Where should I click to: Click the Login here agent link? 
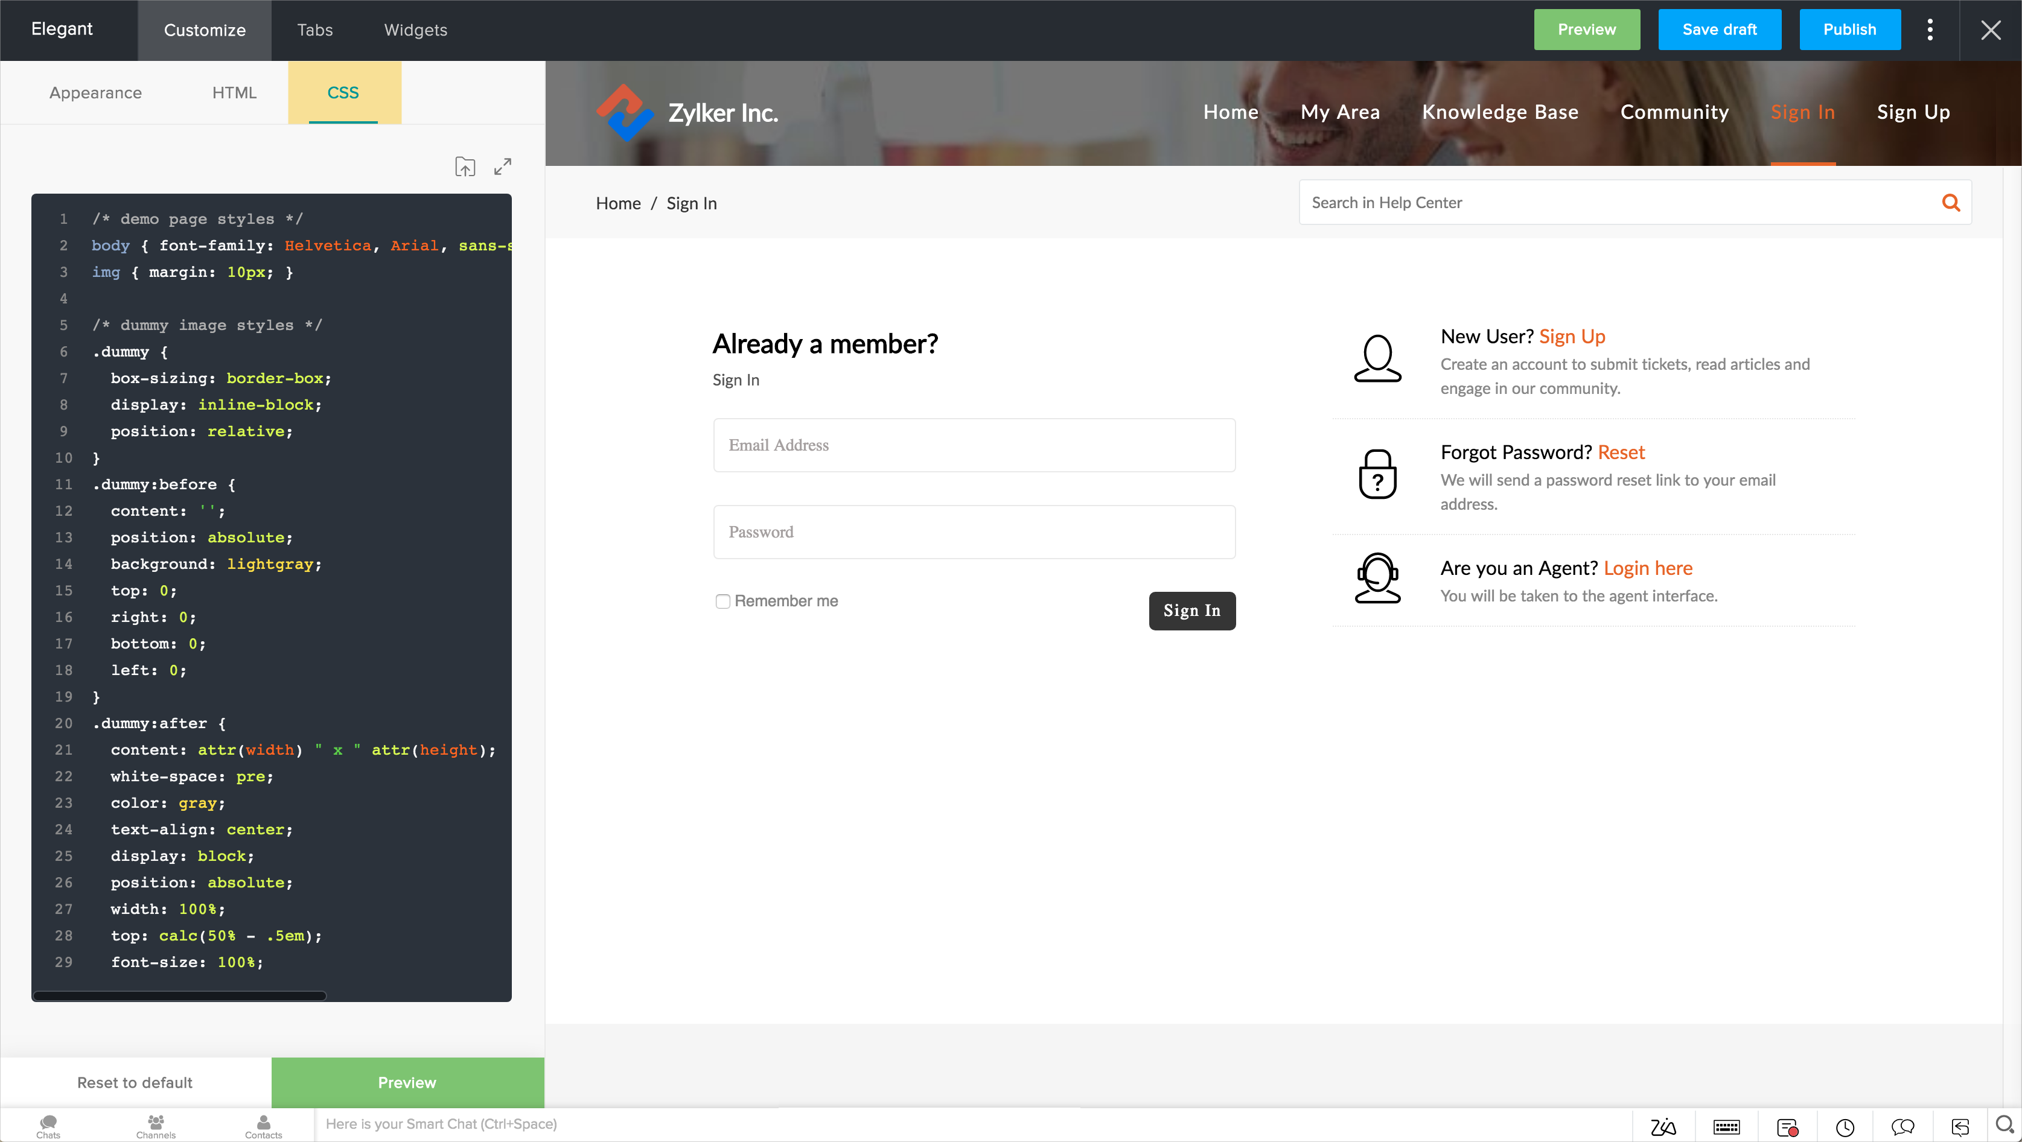click(1648, 568)
